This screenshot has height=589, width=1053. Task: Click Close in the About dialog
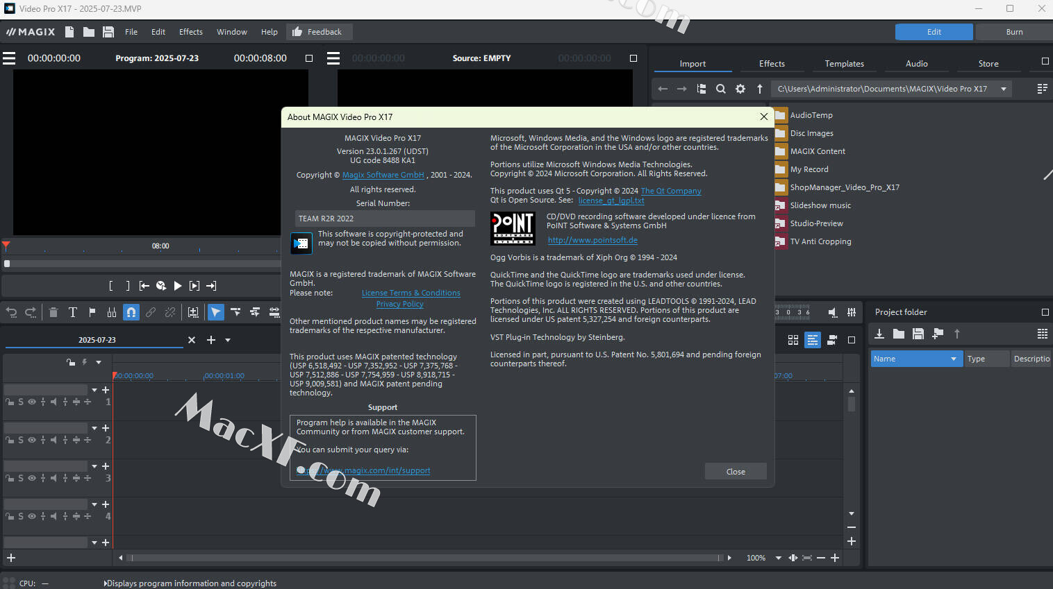(736, 472)
